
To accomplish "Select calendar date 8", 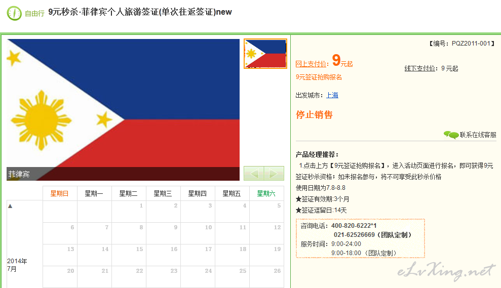I will 129,233.
